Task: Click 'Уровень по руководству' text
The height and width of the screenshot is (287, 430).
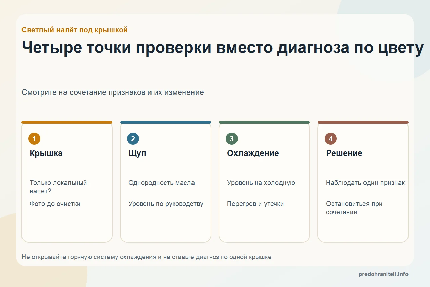Action: (x=166, y=204)
